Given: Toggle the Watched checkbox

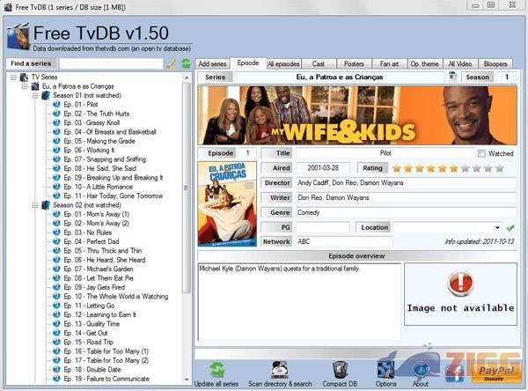Looking at the screenshot, I should tap(481, 153).
